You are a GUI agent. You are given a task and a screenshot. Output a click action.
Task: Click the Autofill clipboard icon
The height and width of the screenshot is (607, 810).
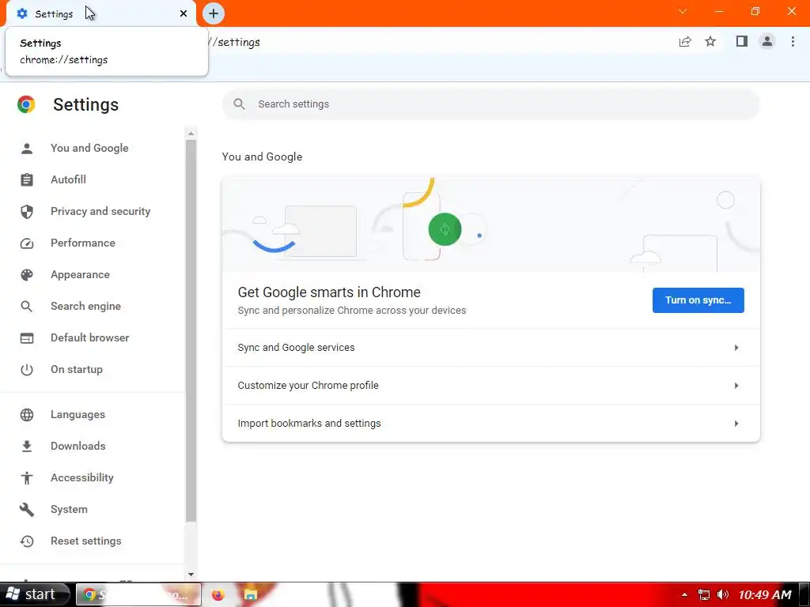(x=27, y=180)
